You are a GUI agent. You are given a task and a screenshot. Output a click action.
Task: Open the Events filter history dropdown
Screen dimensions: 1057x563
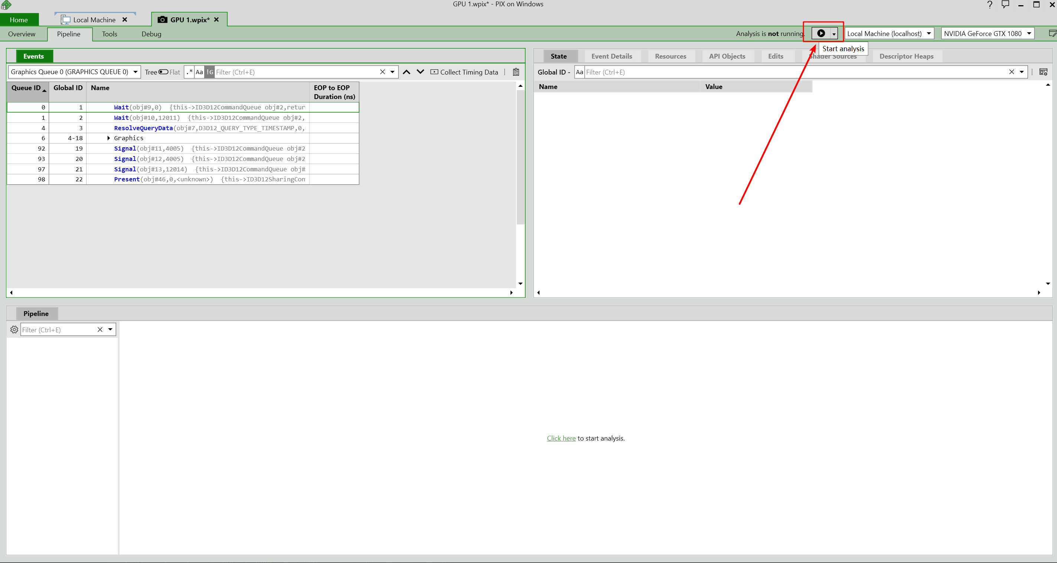(x=393, y=72)
